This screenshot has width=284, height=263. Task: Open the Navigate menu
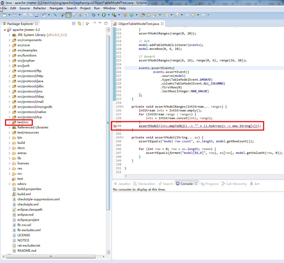(x=56, y=8)
